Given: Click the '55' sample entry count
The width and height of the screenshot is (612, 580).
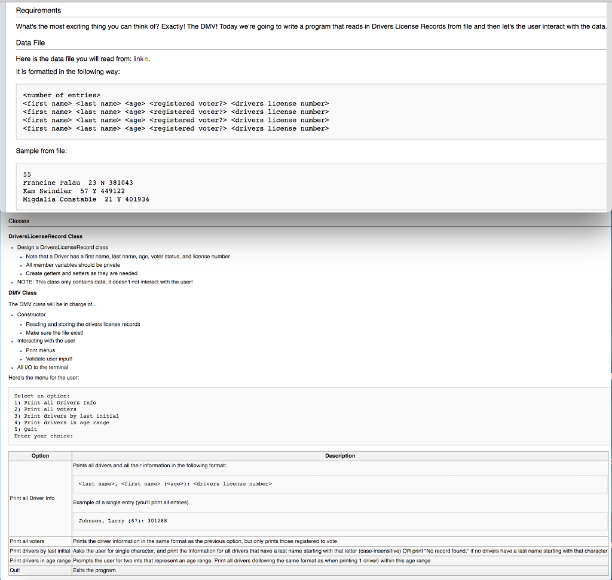Looking at the screenshot, I should [27, 175].
